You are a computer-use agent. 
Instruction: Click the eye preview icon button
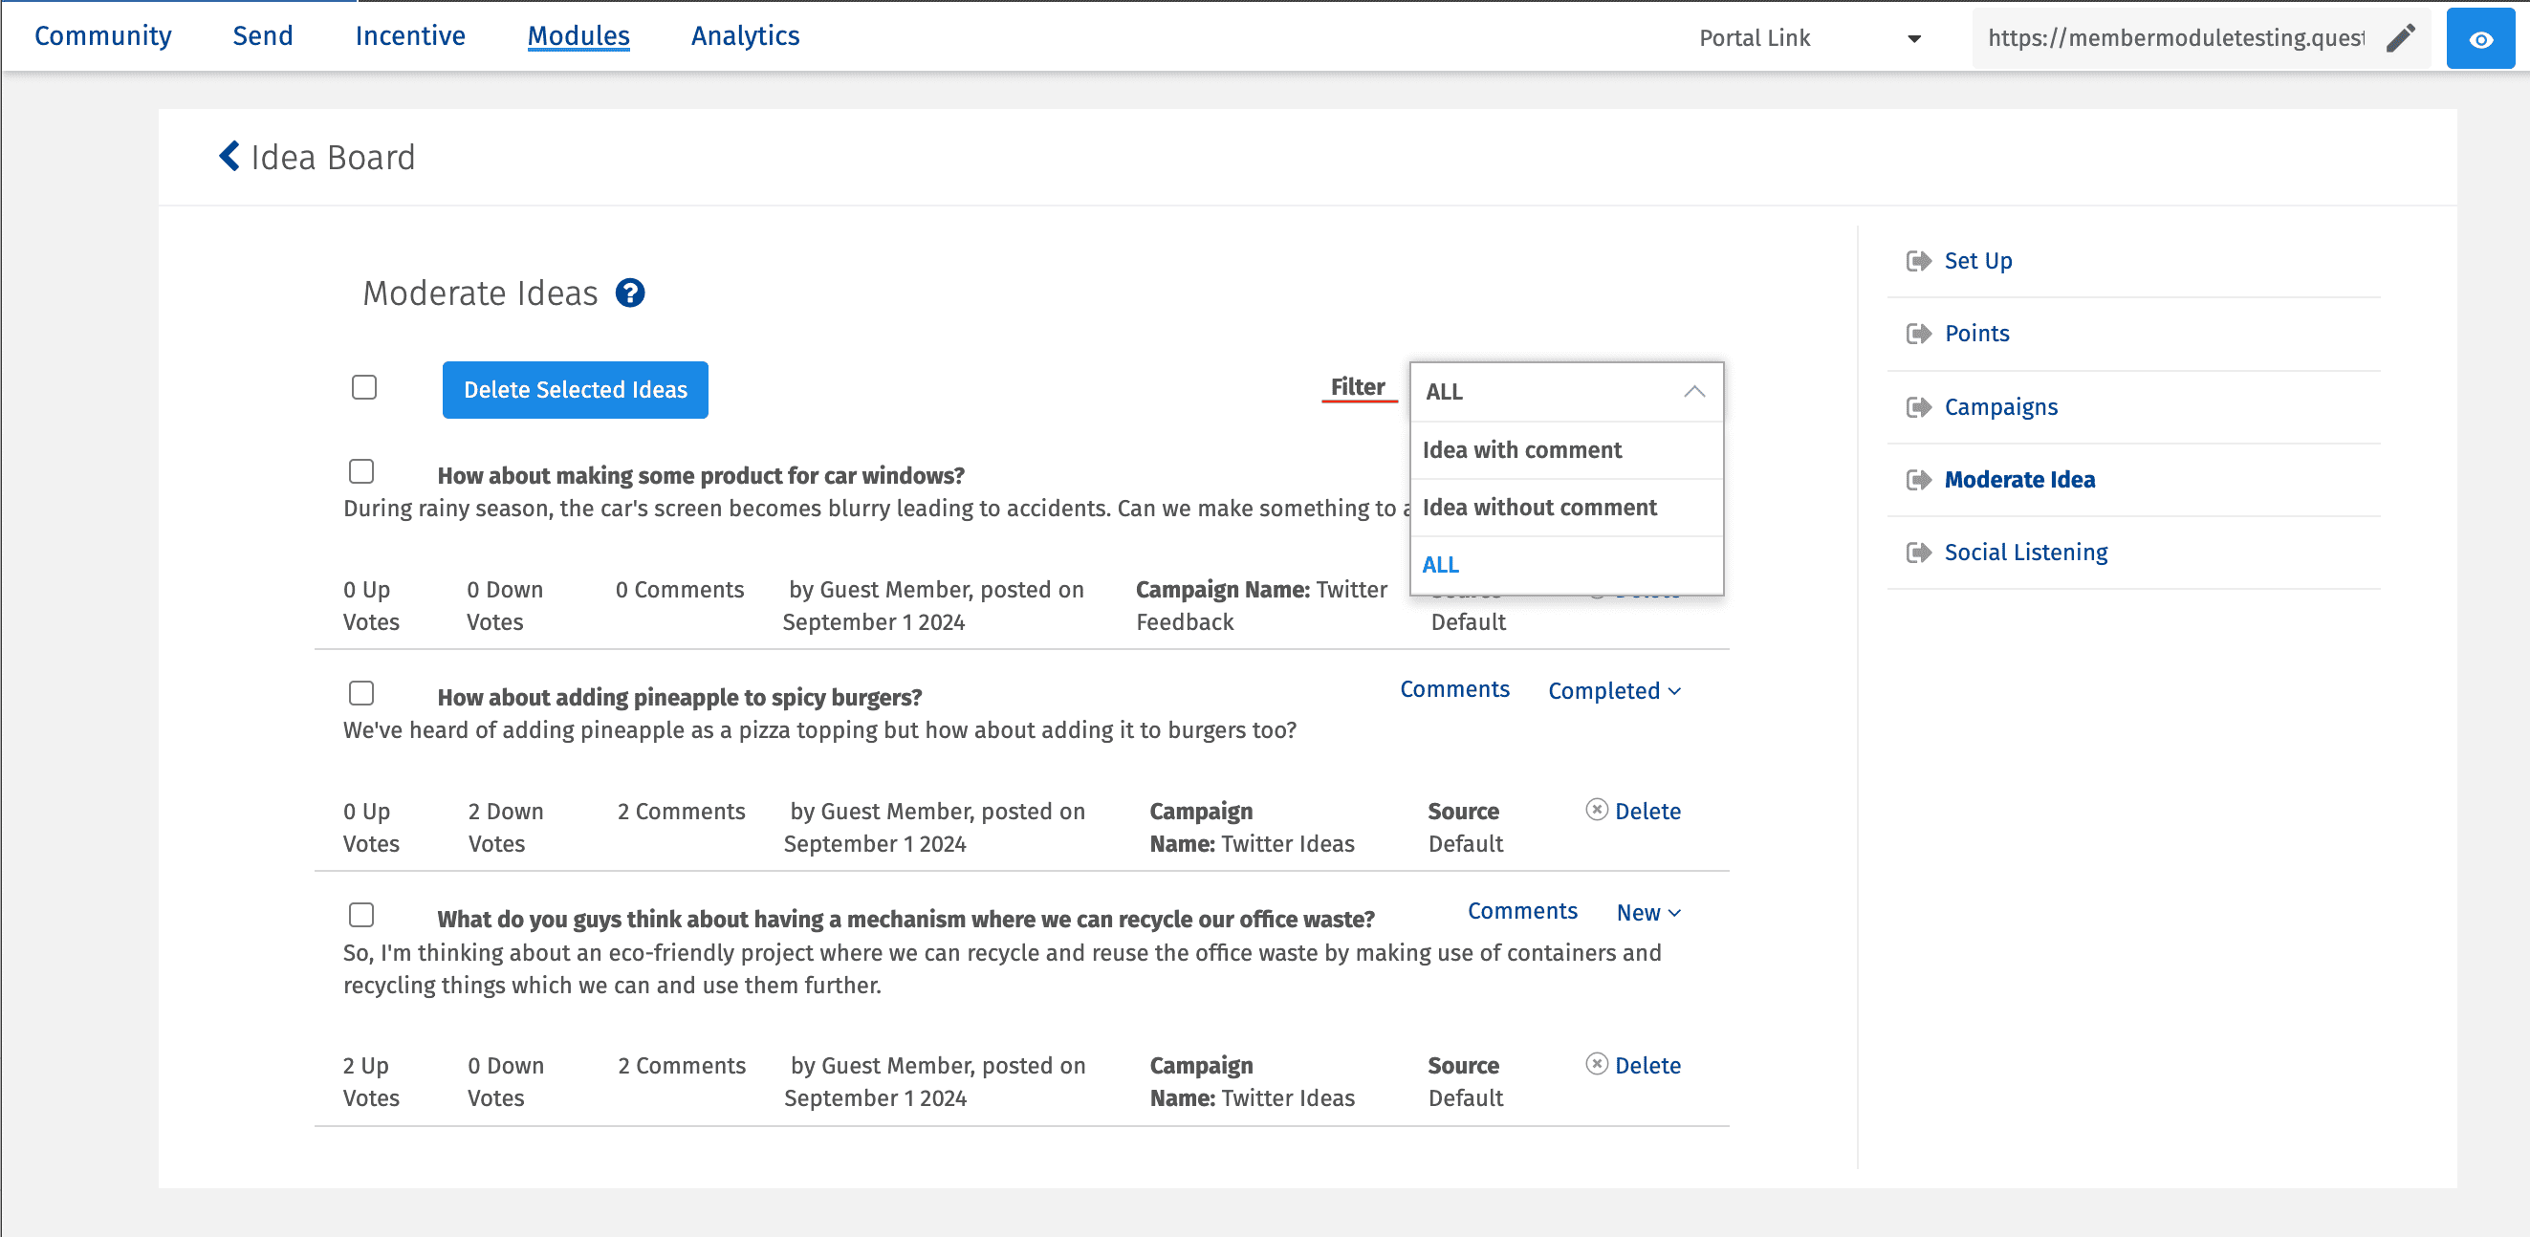point(2480,38)
